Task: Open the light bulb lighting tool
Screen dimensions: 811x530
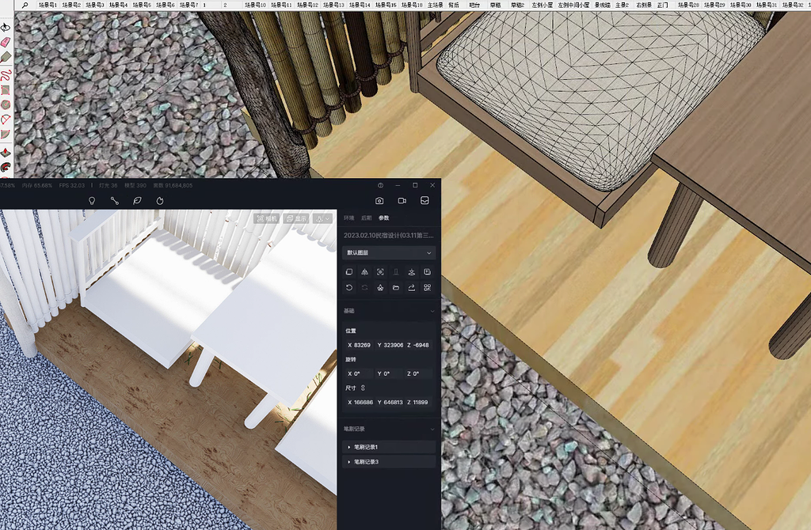Action: click(92, 200)
